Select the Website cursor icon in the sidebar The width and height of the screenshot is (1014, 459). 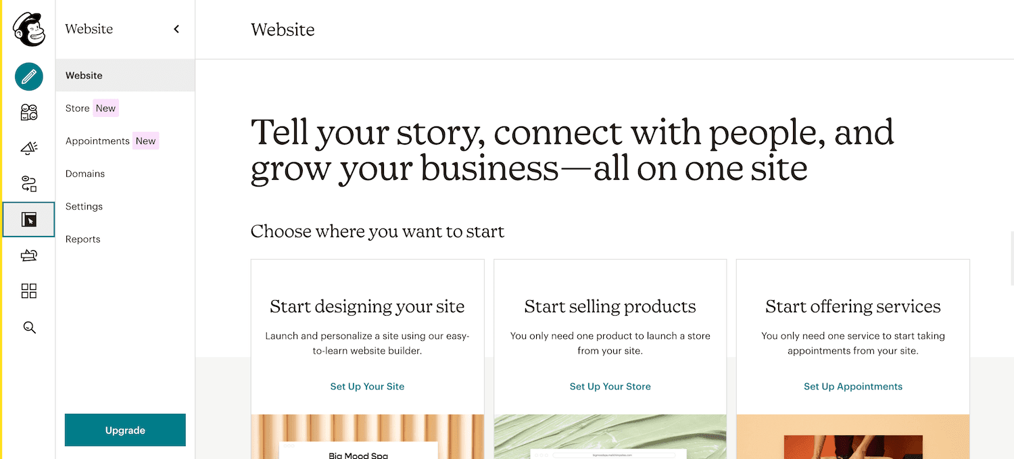coord(28,219)
